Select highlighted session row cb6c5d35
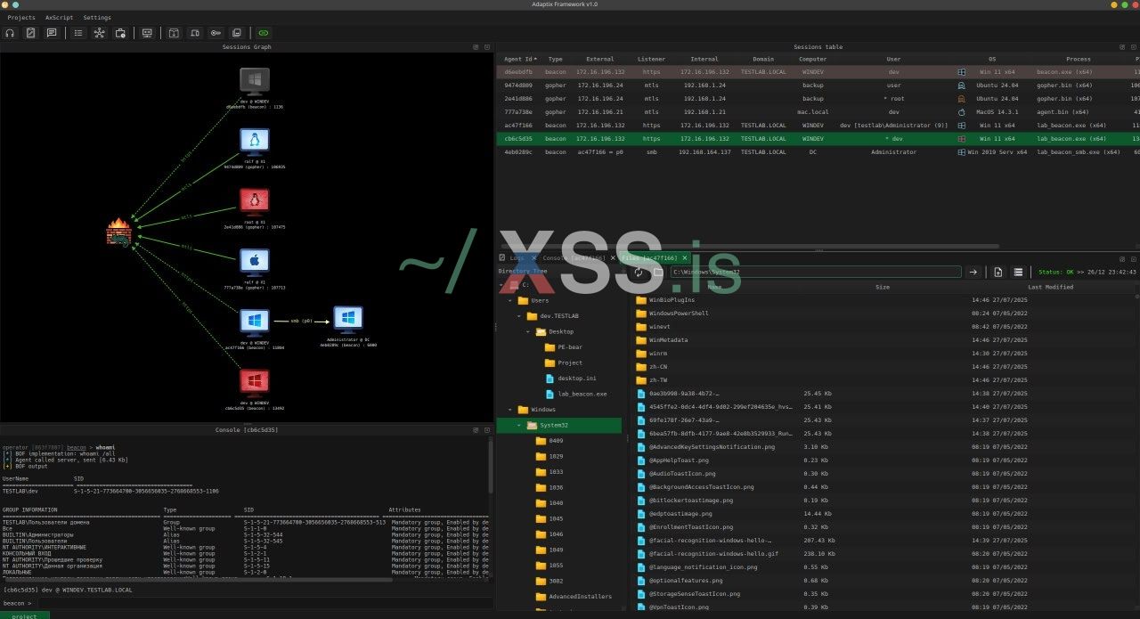The image size is (1140, 619). coord(818,139)
